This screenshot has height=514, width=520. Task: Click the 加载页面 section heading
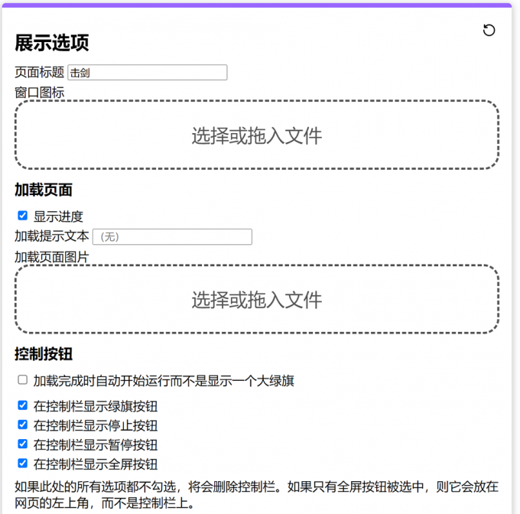tap(44, 190)
